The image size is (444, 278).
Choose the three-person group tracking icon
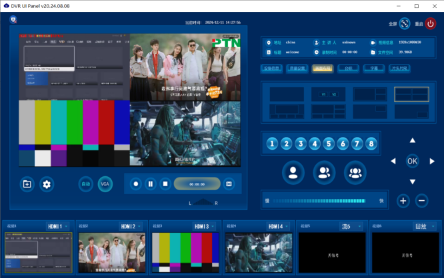point(355,173)
